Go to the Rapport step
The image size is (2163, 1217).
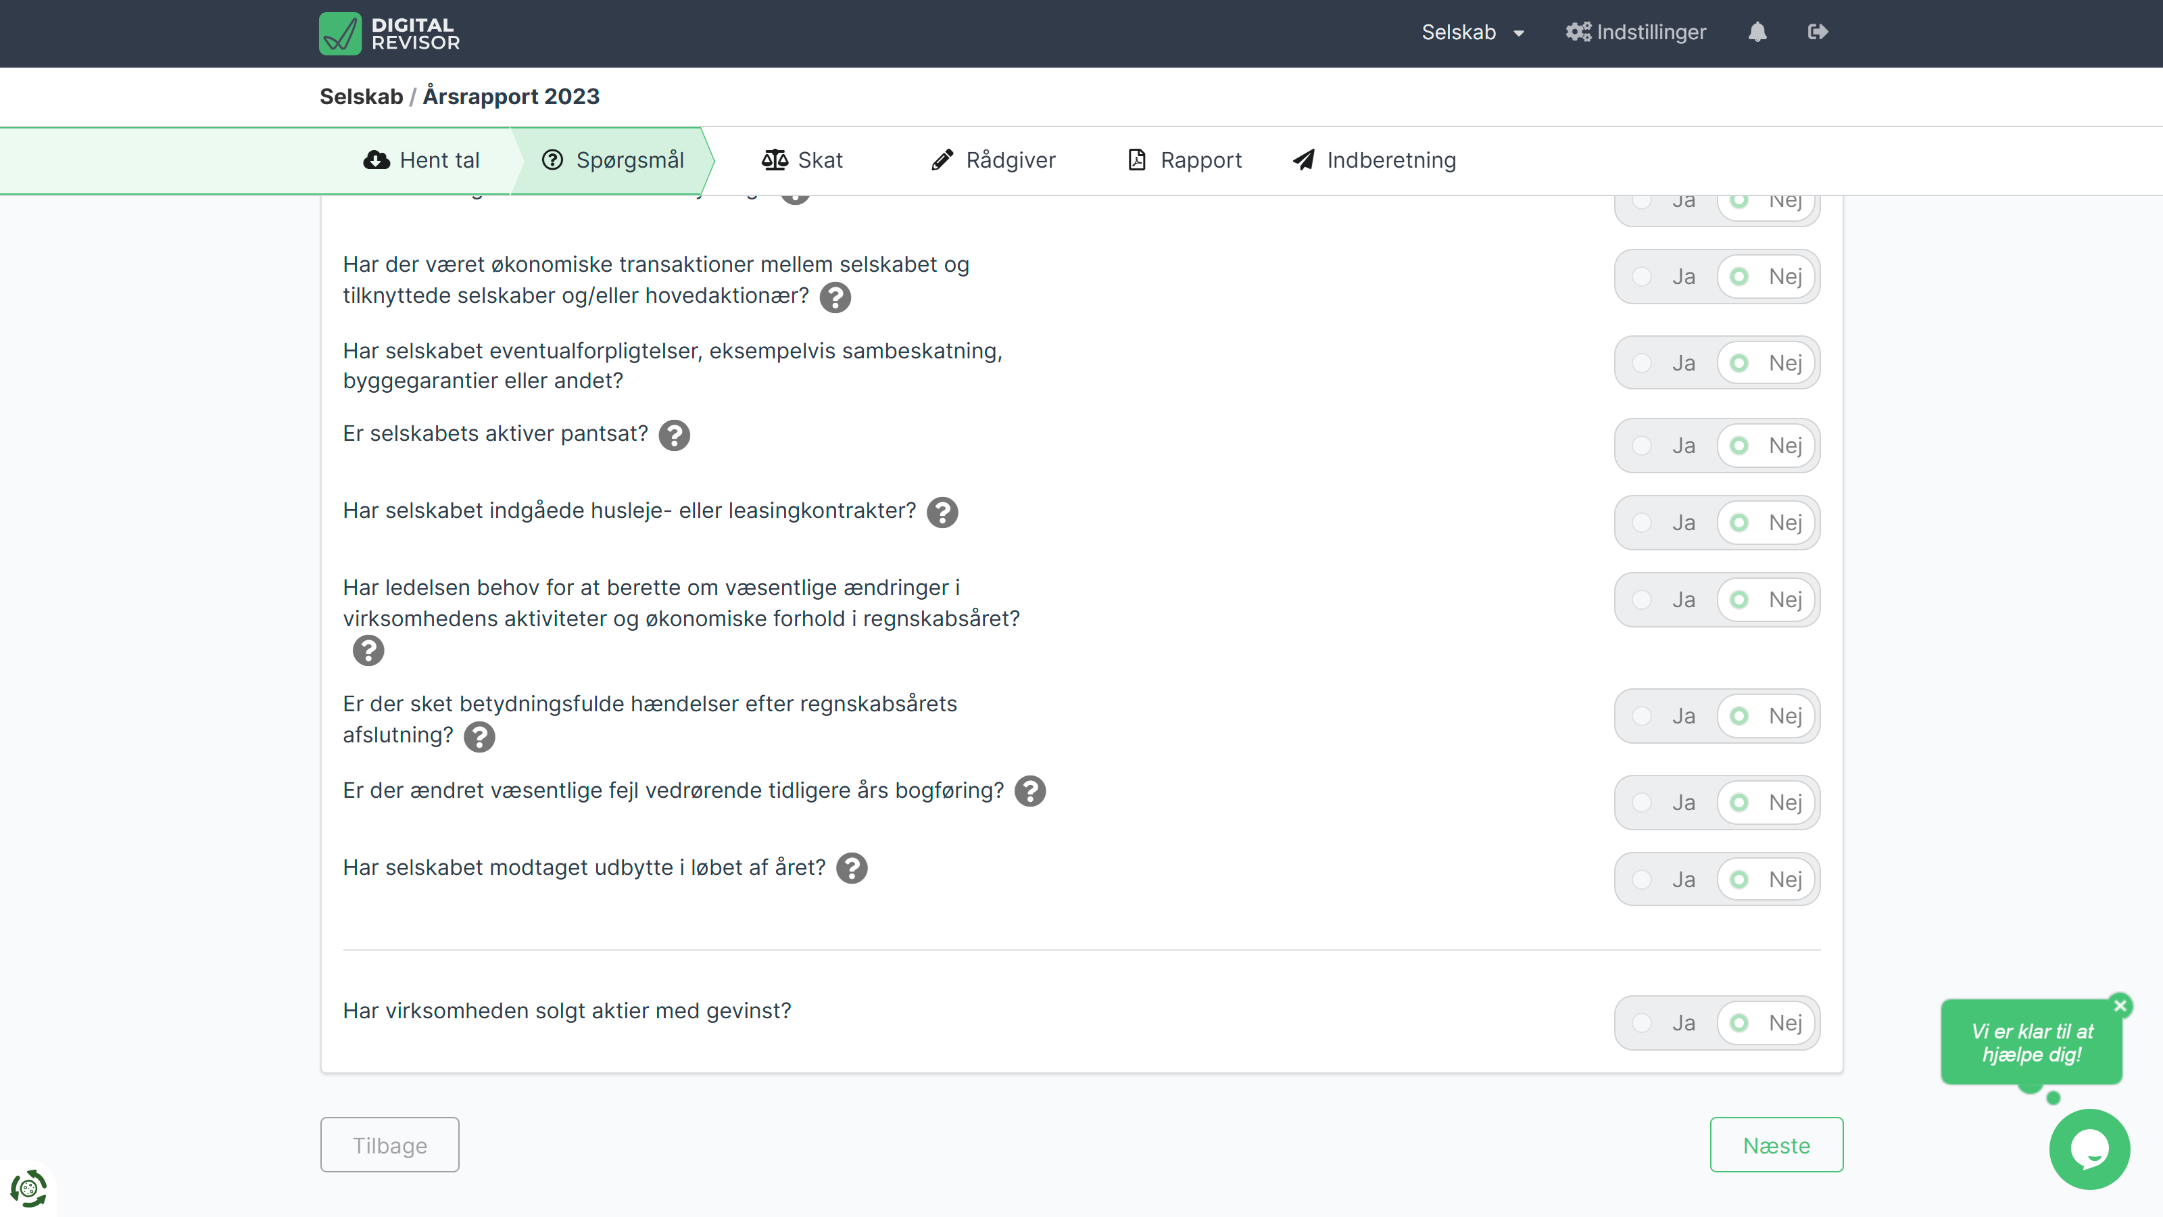tap(1185, 160)
